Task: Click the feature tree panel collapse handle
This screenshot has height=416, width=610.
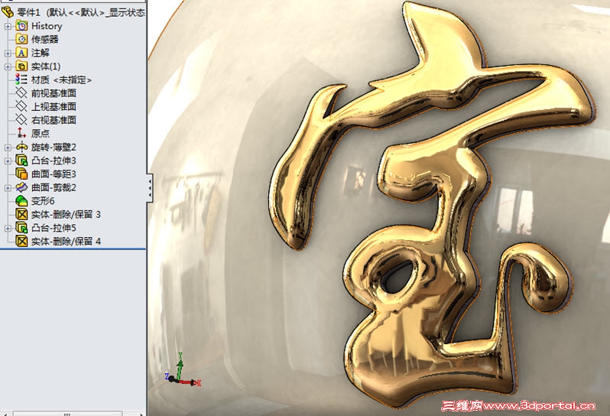Action: pos(150,188)
